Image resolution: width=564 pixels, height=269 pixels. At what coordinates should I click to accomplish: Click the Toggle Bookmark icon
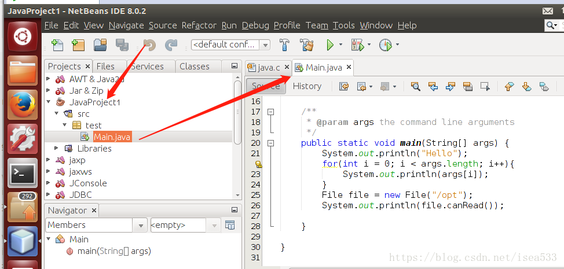coord(544,86)
